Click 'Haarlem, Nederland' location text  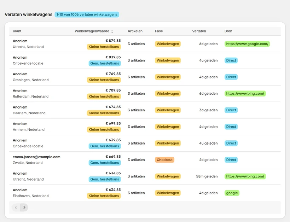29,113
